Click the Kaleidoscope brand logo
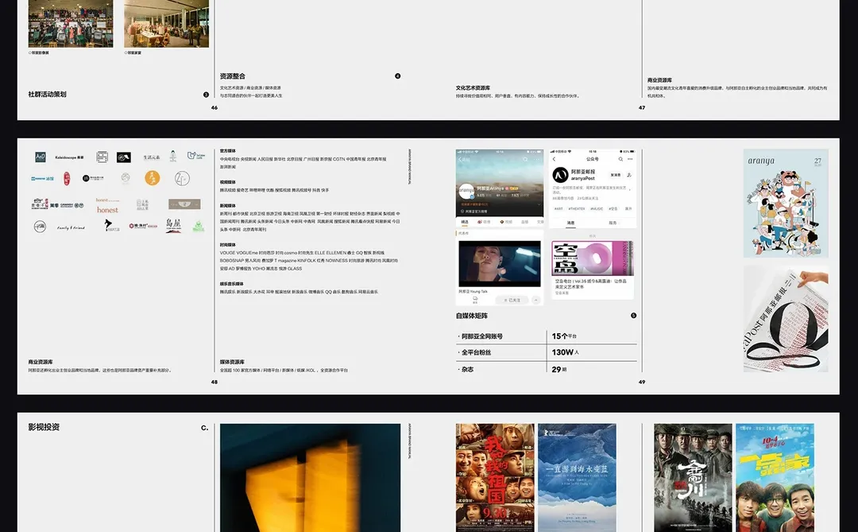Viewport: 858px width, 532px height. click(69, 157)
